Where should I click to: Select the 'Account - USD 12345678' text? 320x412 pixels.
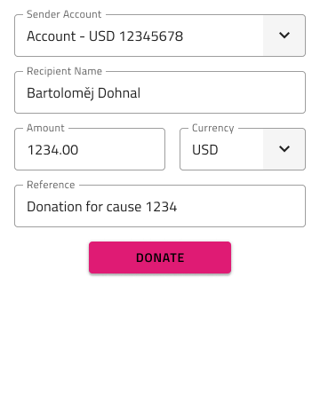click(105, 36)
